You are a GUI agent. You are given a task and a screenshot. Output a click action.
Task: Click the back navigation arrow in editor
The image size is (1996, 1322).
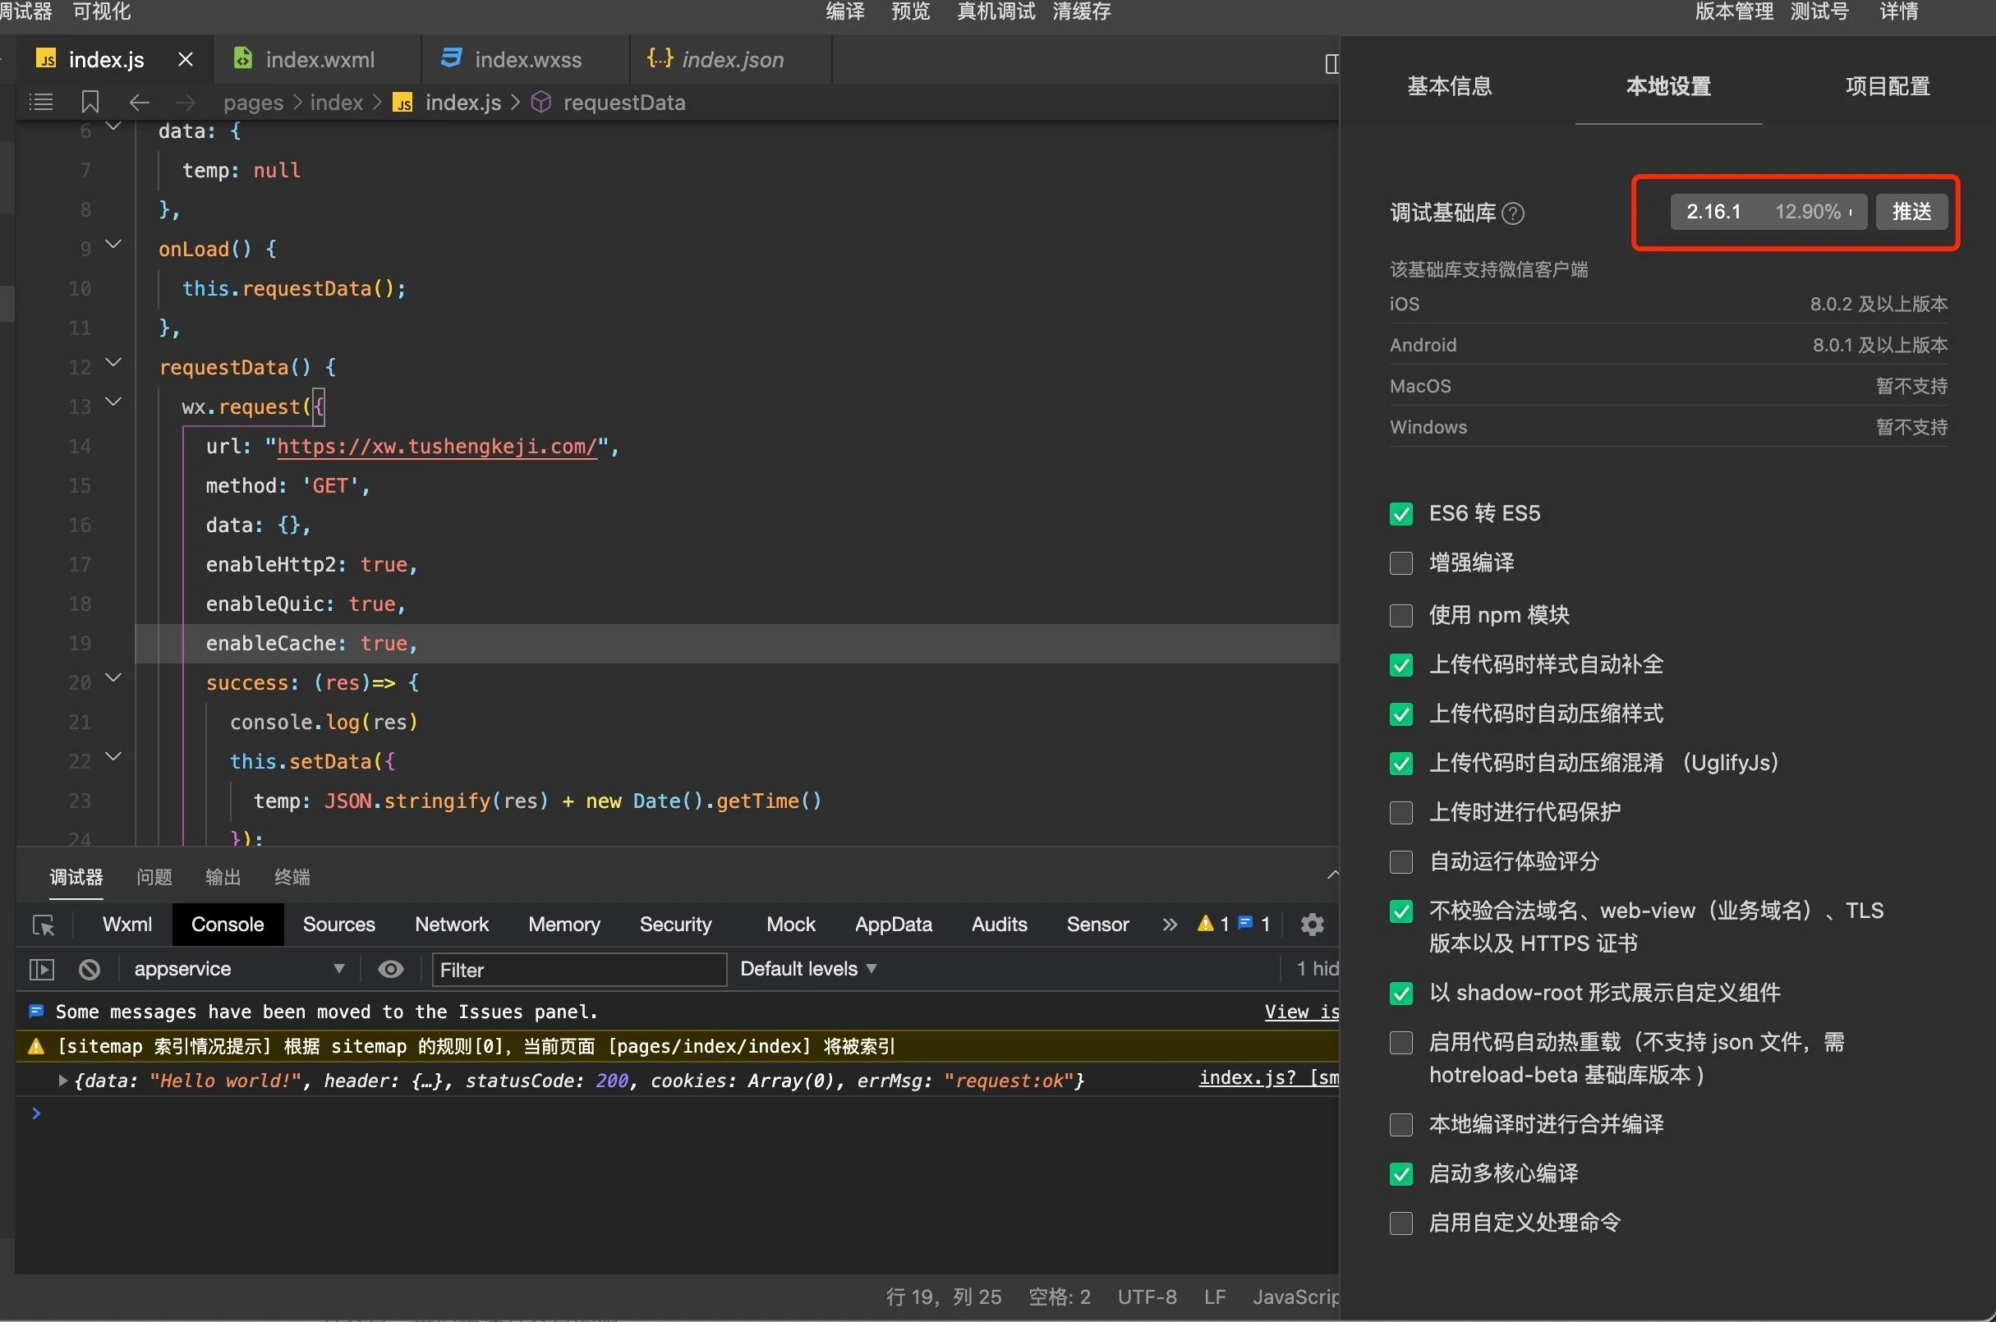click(x=139, y=102)
